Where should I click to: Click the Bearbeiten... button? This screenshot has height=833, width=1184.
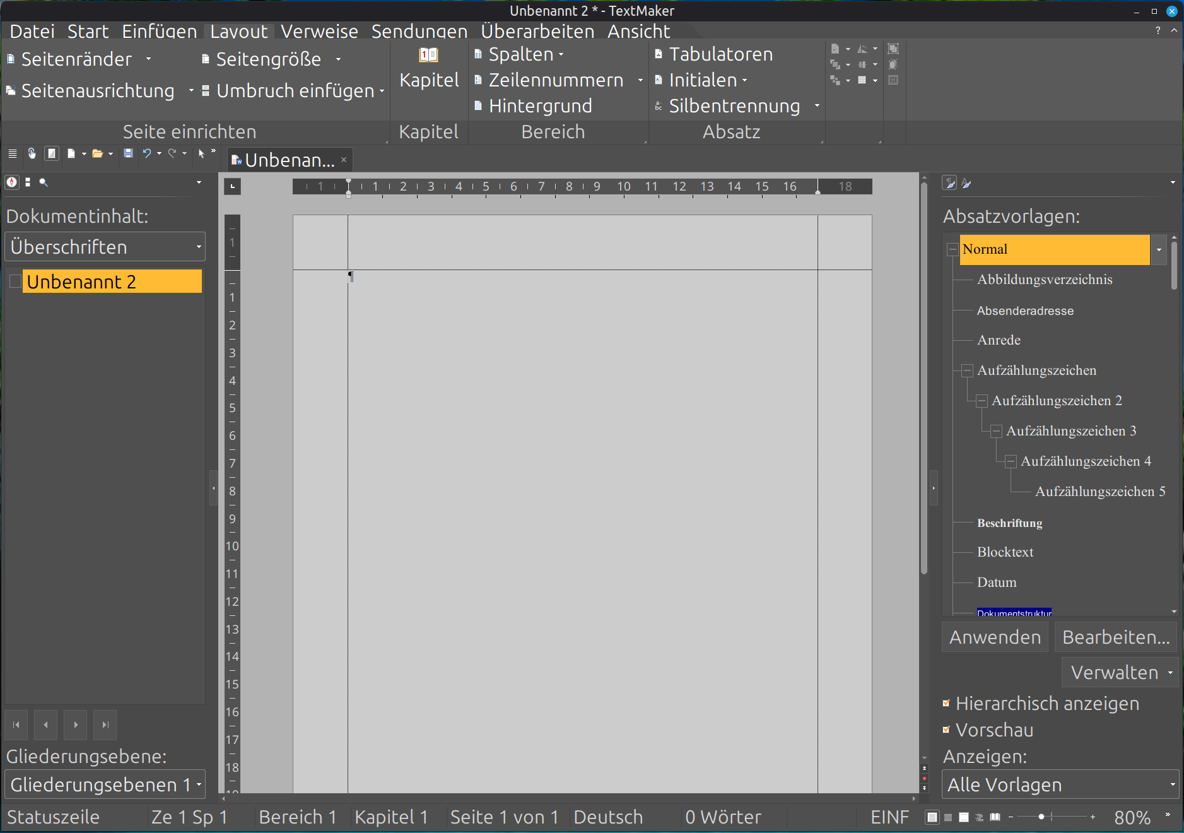click(1116, 637)
